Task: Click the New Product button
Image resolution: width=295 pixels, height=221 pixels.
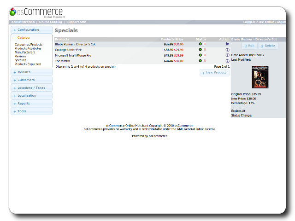Action: (x=214, y=73)
